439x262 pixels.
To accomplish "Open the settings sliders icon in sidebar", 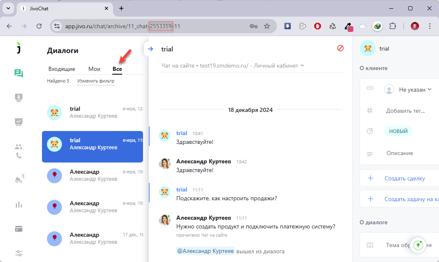I will [18, 253].
